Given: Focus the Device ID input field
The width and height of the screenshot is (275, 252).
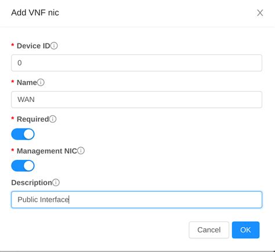Looking at the screenshot, I should (136, 63).
